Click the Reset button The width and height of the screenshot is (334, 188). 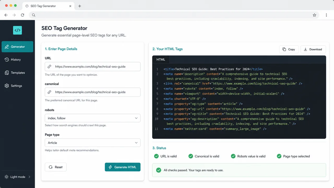(x=56, y=167)
